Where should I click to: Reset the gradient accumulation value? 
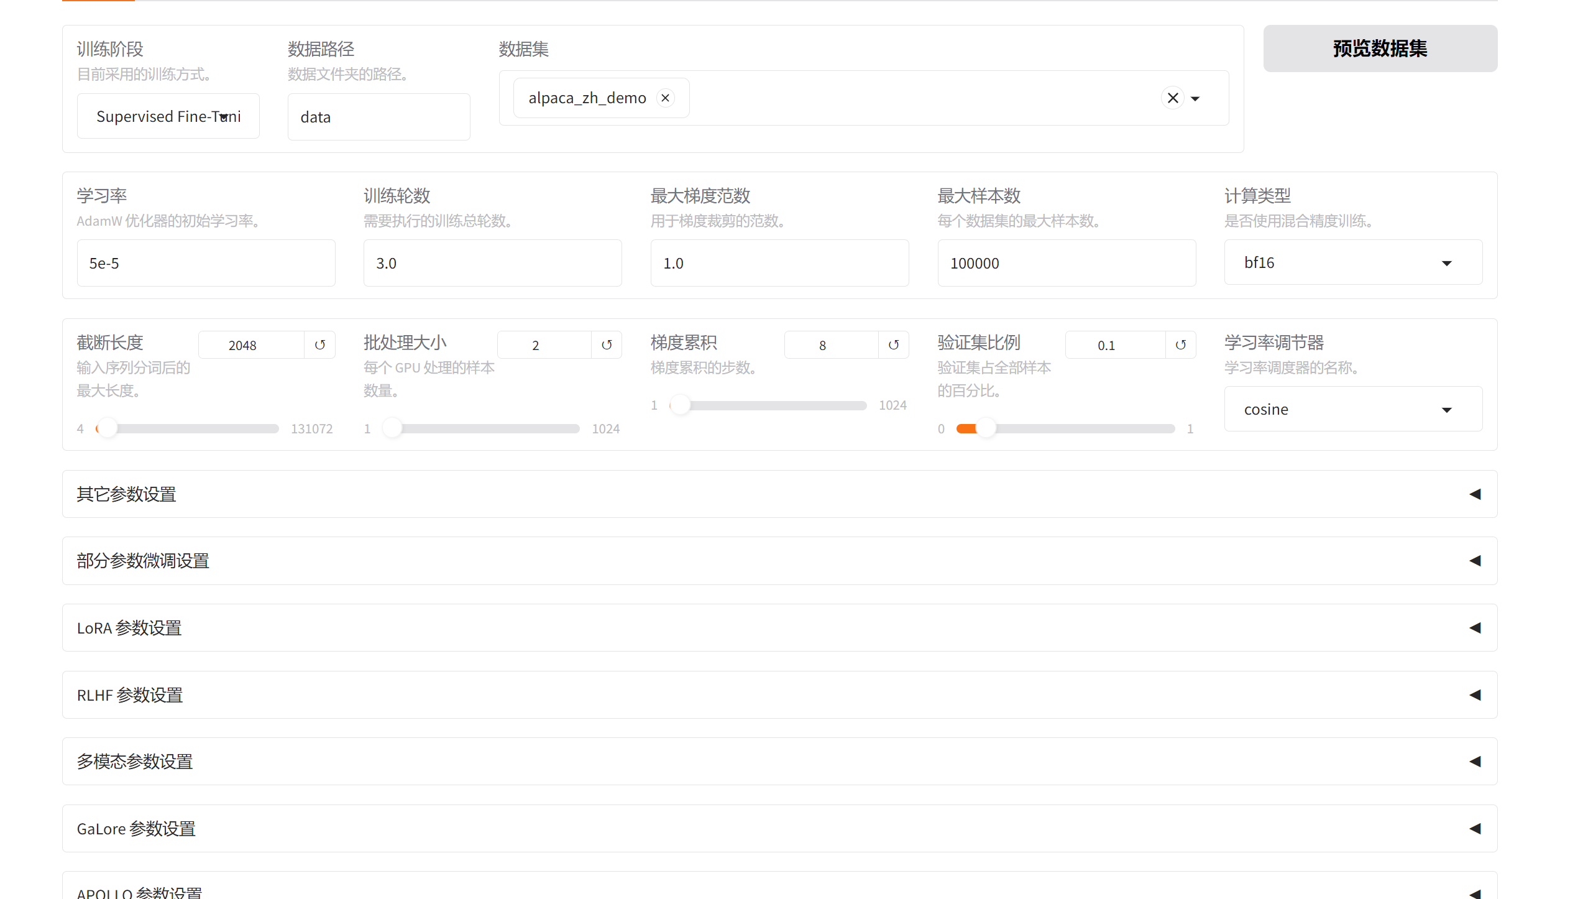coord(894,345)
